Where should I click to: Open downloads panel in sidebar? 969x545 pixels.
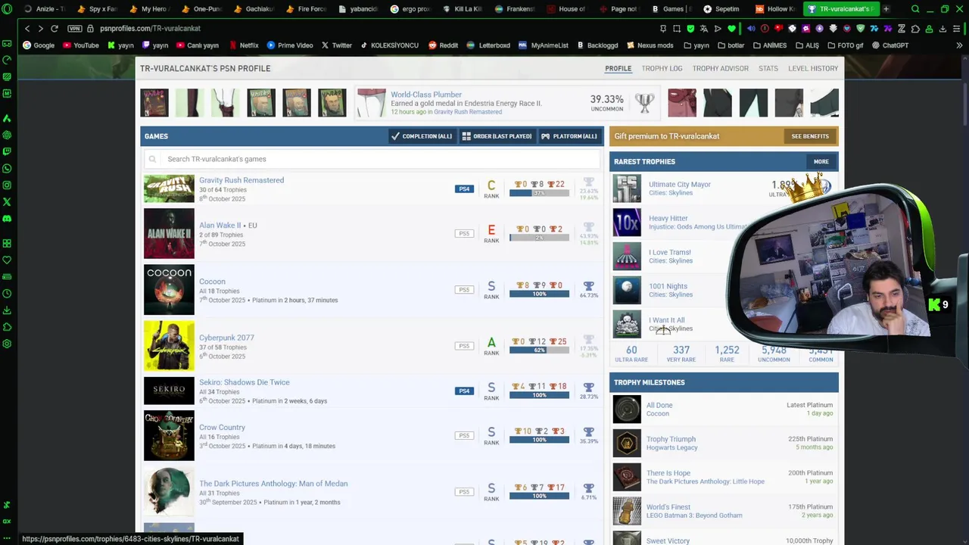coord(7,310)
